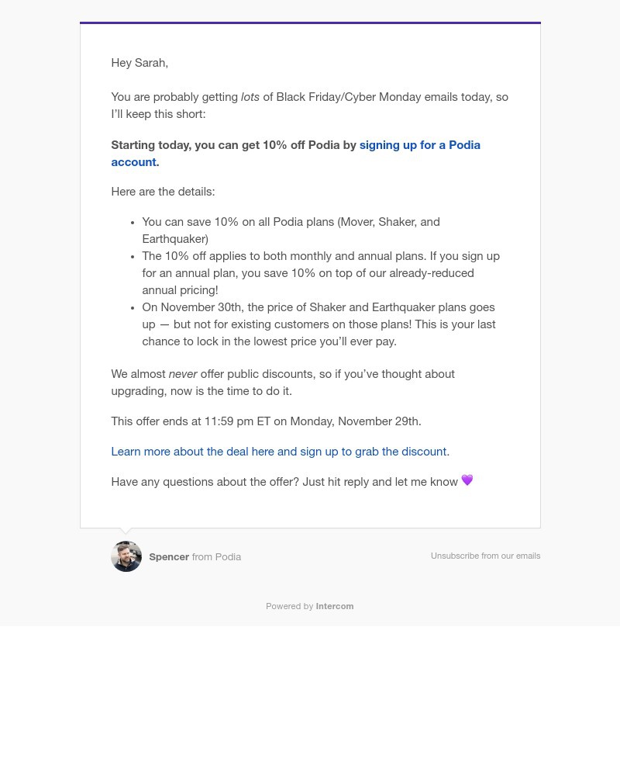Open the Intercom link in the footer
Image resolution: width=620 pixels, height=776 pixels.
[335, 607]
